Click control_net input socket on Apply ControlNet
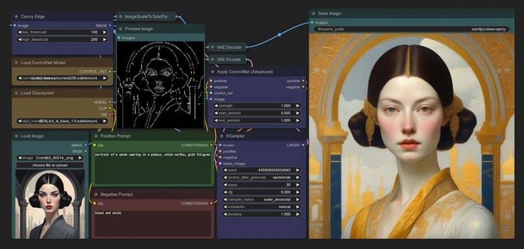The height and width of the screenshot is (249, 524). [211, 93]
